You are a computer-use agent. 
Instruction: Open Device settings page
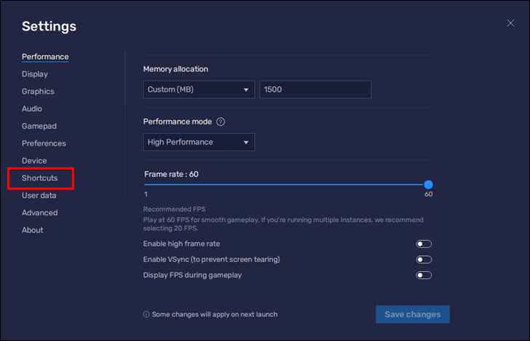34,161
